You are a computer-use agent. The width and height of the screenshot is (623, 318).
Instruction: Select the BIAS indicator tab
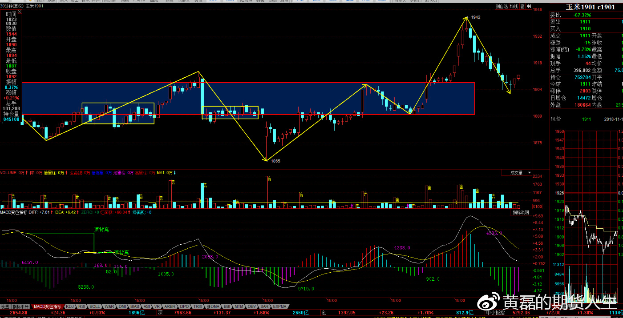tap(134, 306)
